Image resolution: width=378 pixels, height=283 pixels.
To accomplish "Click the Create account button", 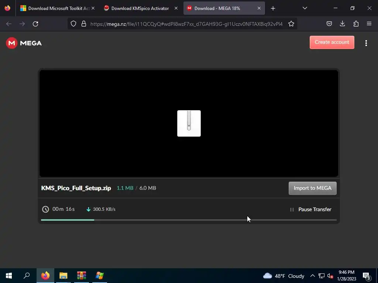I will coord(332,42).
